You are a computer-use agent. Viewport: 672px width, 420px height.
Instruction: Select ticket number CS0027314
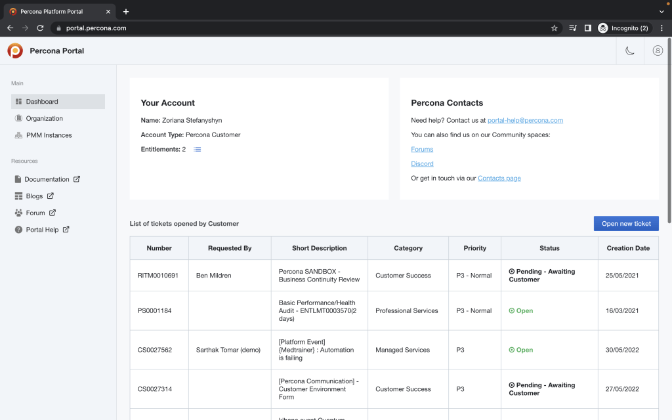155,389
